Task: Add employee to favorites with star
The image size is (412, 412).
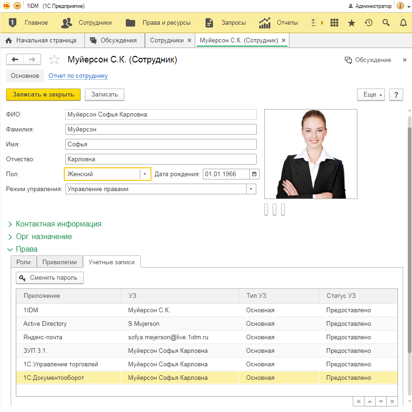Action: tap(55, 60)
